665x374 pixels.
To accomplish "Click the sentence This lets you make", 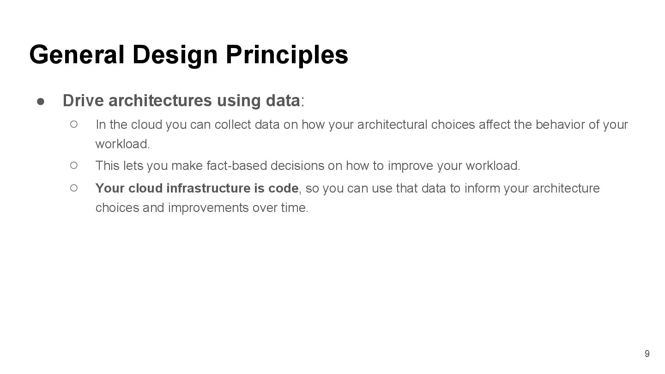I will click(x=308, y=165).
